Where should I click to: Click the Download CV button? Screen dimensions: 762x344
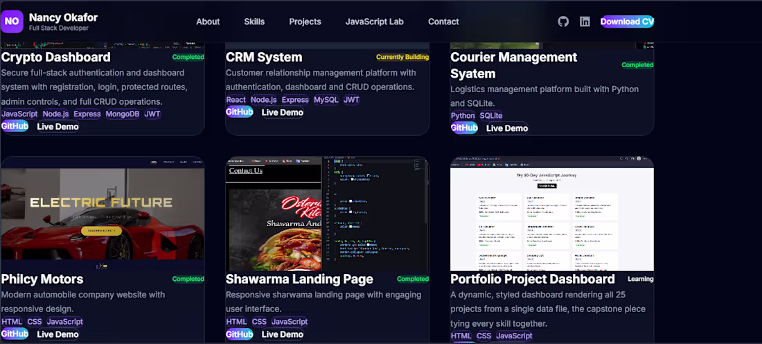point(628,21)
